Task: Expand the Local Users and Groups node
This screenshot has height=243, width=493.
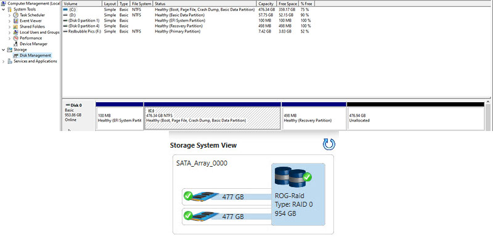Action: [x=9, y=33]
